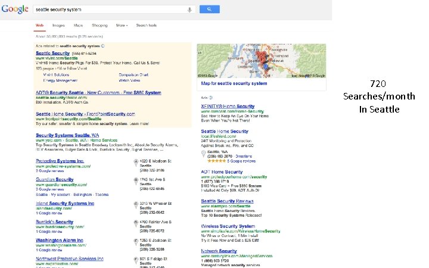Open Directions link in lifeshield ad
The width and height of the screenshot is (429, 268).
coord(244,157)
